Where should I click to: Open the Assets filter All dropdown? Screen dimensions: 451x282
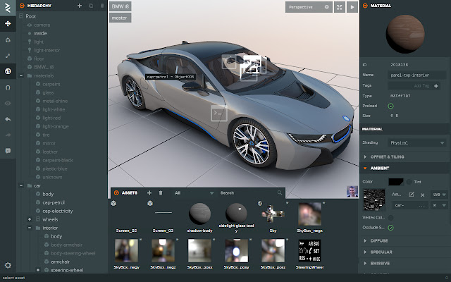194,192
